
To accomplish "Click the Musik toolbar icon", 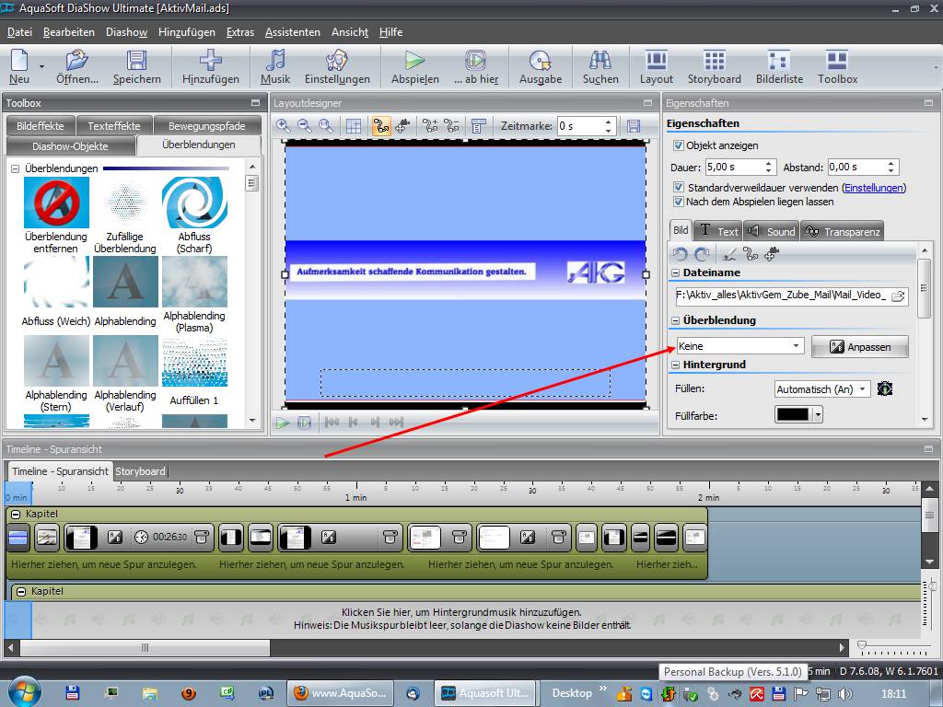I will (x=275, y=61).
